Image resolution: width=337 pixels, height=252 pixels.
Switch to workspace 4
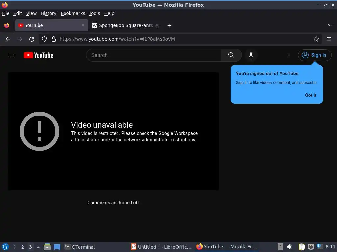[x=39, y=247]
